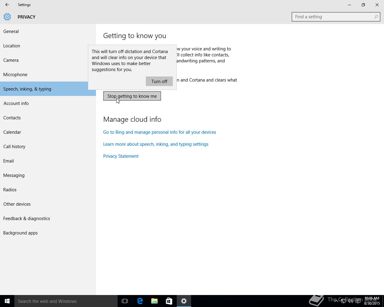Open Learn more about speech settings link
This screenshot has height=307, width=384.
point(156,144)
